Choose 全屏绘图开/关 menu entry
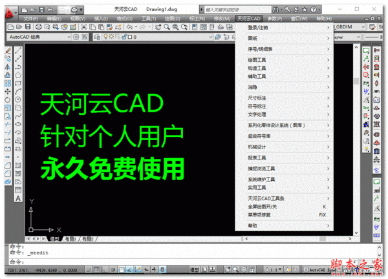Screen dimensions: 388x279 [x=284, y=207]
